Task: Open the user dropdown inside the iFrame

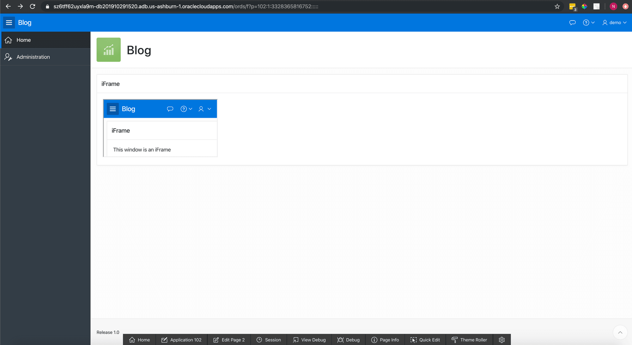Action: pos(204,109)
